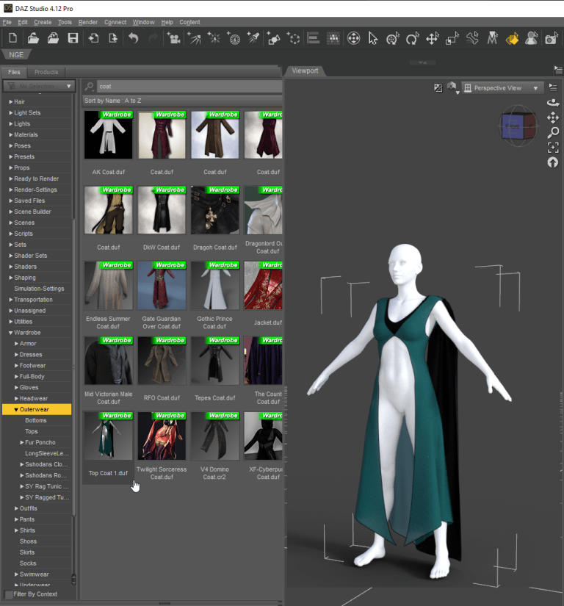This screenshot has height=606, width=564.
Task: Click viewport frame selection icon
Action: tap(553, 147)
